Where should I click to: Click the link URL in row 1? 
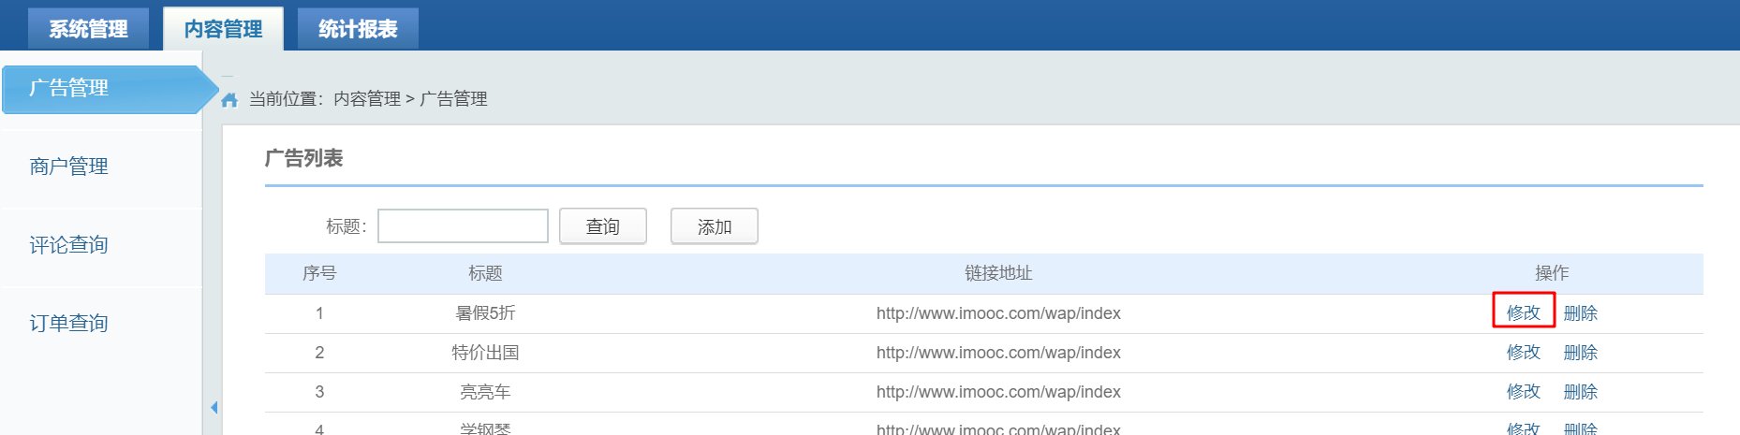[998, 313]
